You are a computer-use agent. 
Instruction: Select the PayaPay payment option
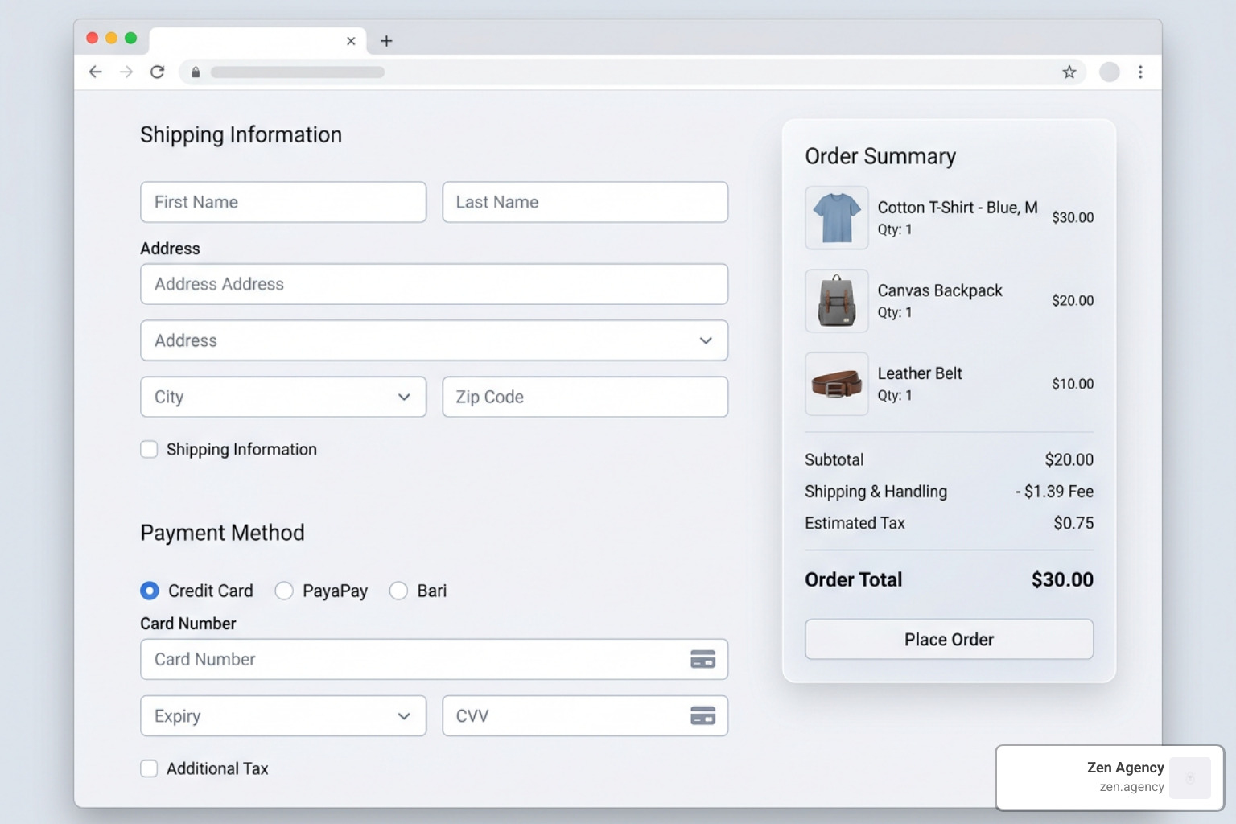[284, 591]
